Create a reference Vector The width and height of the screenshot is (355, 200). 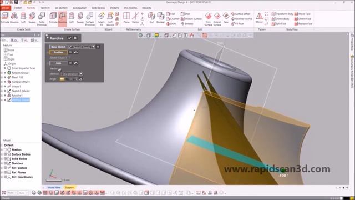tap(135, 18)
